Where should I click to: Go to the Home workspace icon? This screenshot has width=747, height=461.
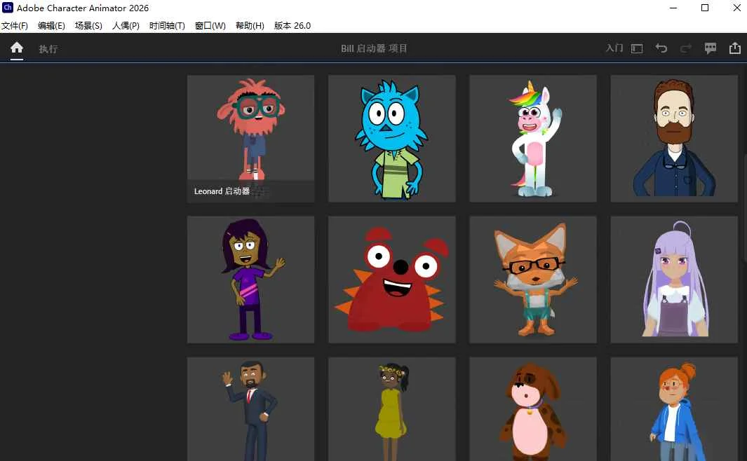(17, 48)
